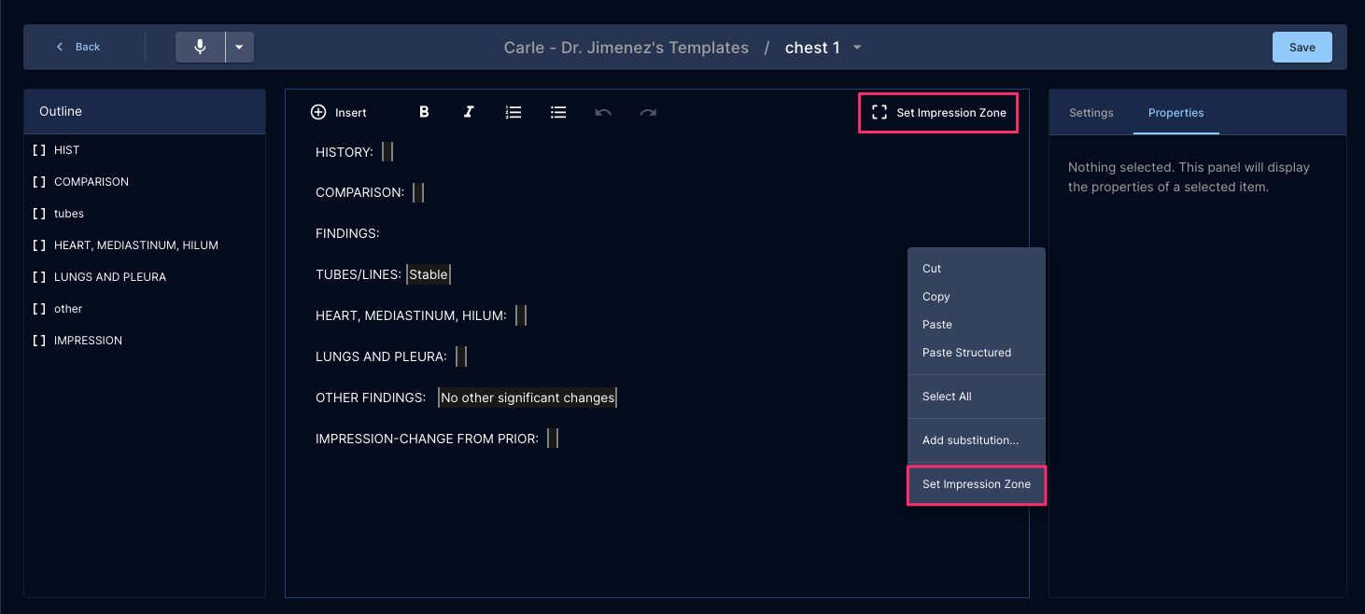Viewport: 1365px width, 614px height.
Task: Click the empty HISTORY field
Action: (387, 151)
